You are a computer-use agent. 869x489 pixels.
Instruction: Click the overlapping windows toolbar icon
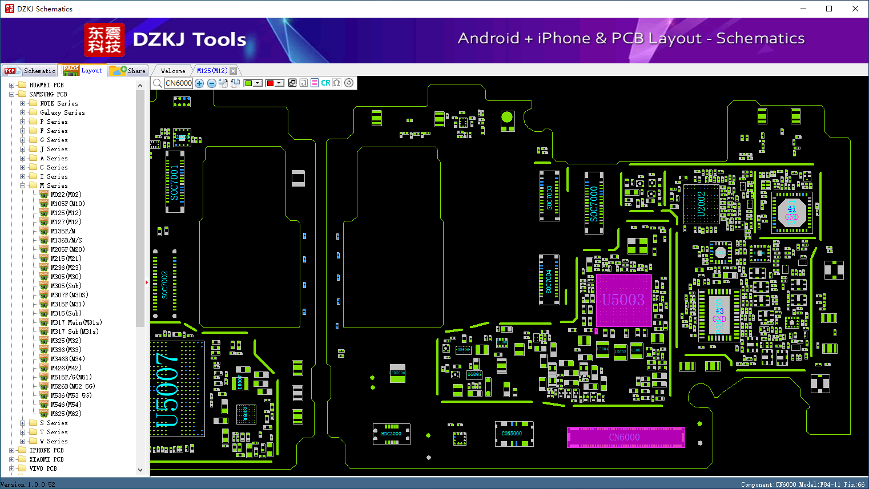tap(292, 83)
